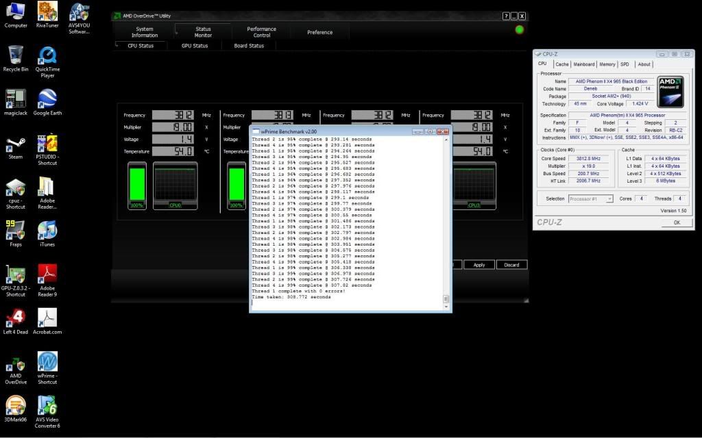Select the CPU tab in CPU-Z
Viewport: 702px width, 438px height.
tap(543, 64)
